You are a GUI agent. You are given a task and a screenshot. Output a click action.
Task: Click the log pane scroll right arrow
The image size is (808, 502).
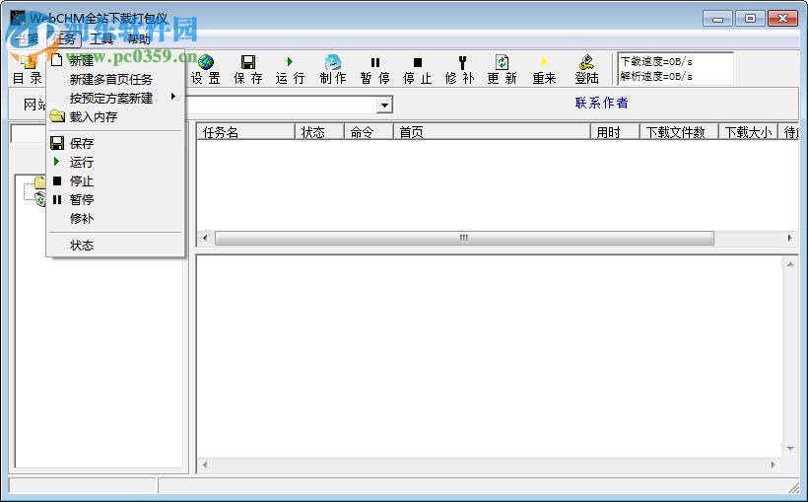tap(773, 465)
